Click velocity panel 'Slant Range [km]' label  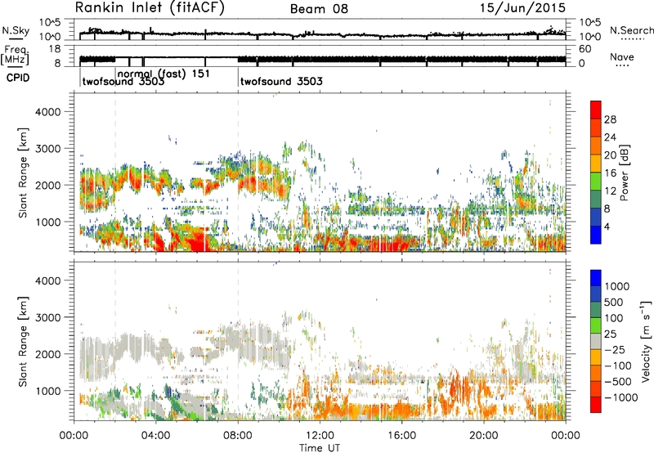[23, 341]
